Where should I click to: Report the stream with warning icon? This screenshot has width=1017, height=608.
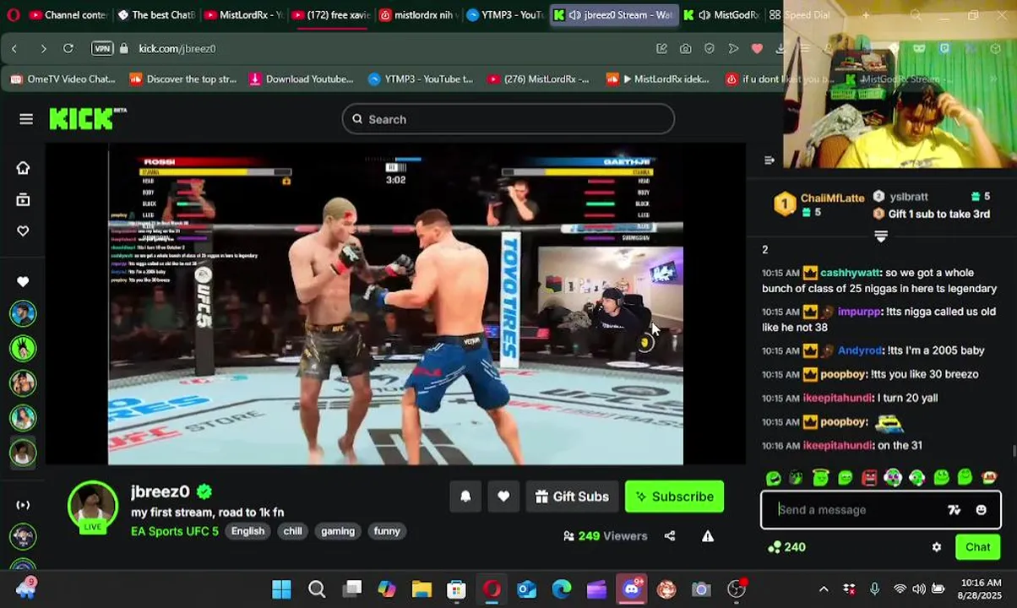click(708, 535)
